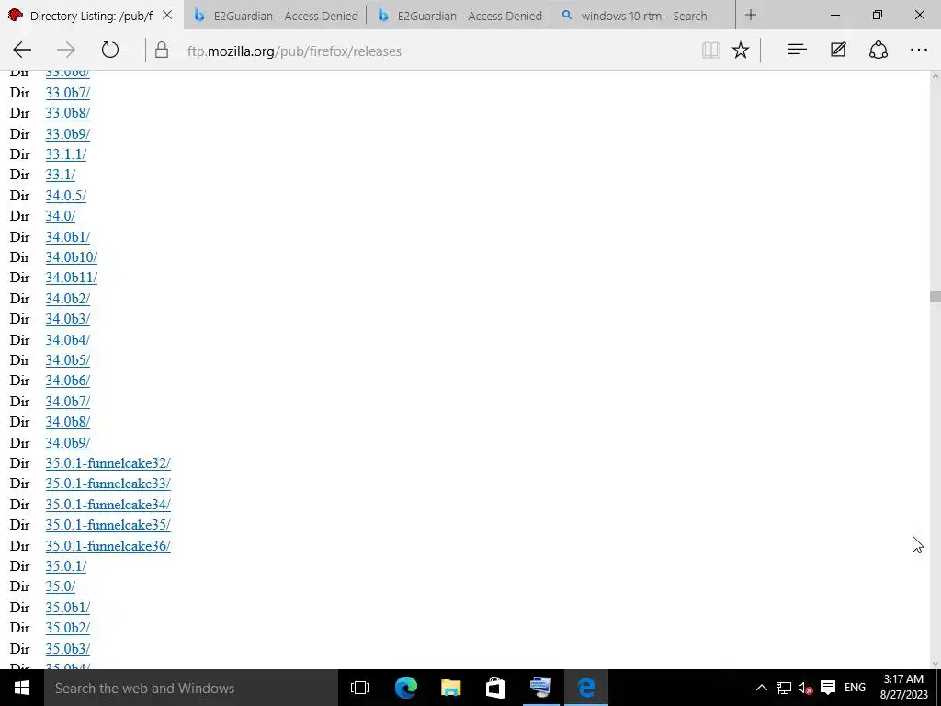This screenshot has width=941, height=706.
Task: Open the 34.0/ directory link
Action: (61, 216)
